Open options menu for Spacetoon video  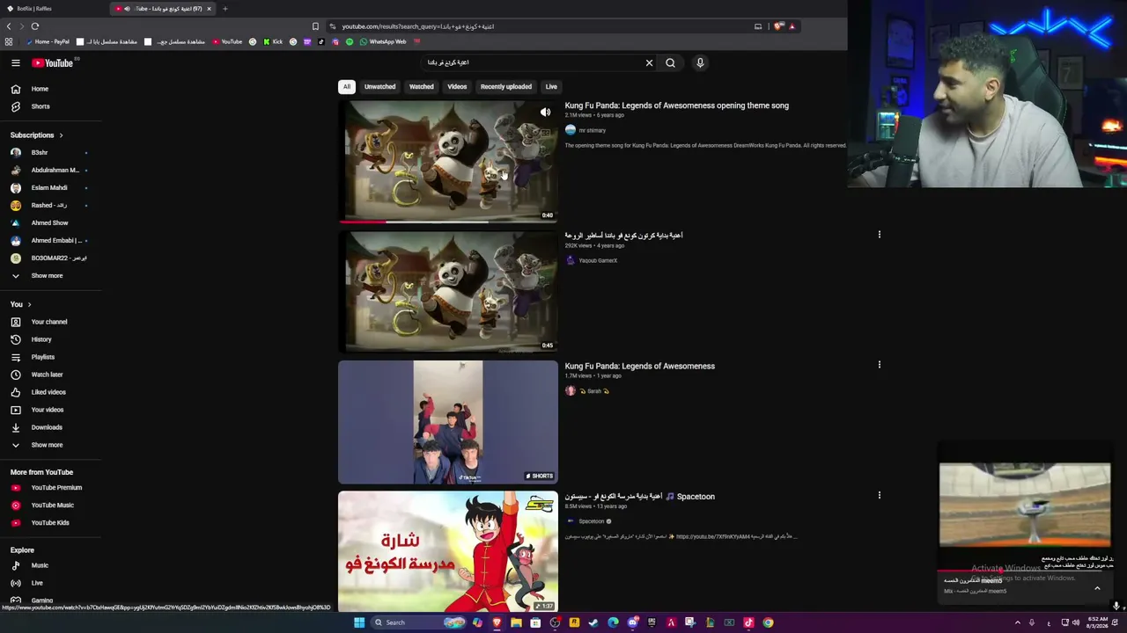coord(879,495)
